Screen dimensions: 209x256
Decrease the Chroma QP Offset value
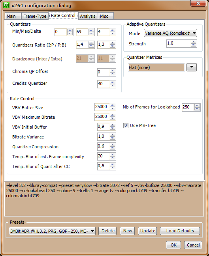[x=113, y=74]
